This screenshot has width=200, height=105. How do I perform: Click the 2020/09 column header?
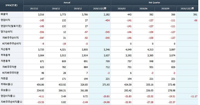[x=165, y=9]
